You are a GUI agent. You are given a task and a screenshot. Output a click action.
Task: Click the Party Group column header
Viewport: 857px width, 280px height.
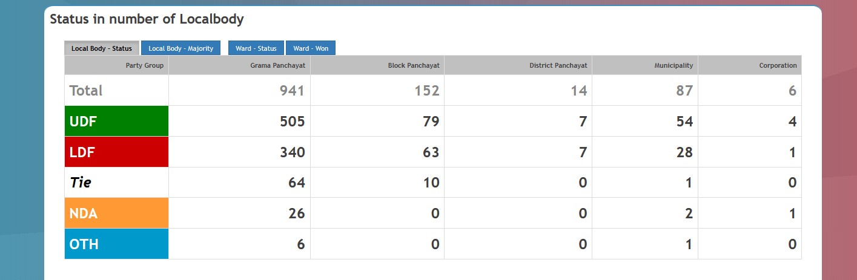tap(144, 65)
